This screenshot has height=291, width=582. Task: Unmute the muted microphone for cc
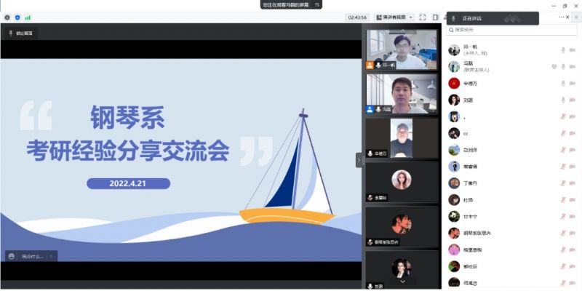(563, 133)
